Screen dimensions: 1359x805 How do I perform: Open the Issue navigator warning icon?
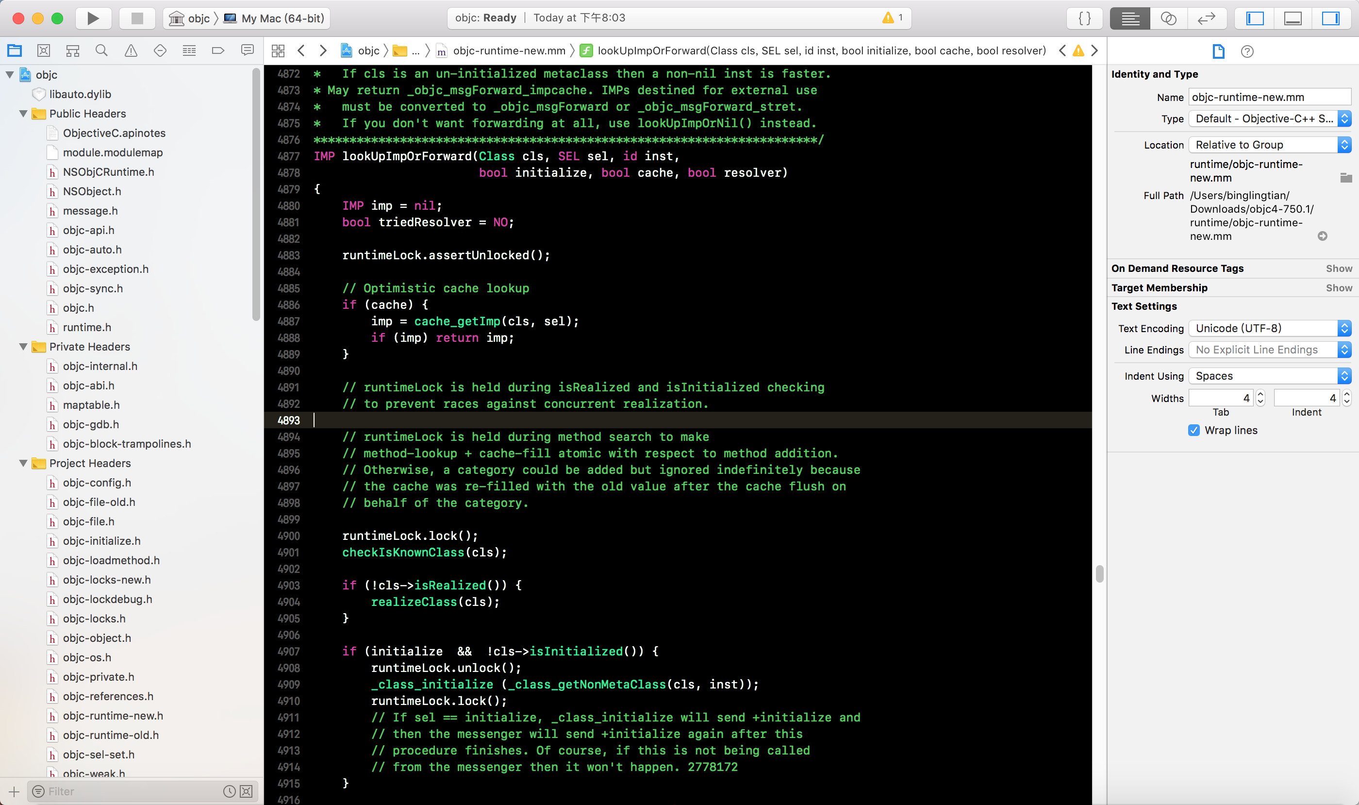click(131, 51)
